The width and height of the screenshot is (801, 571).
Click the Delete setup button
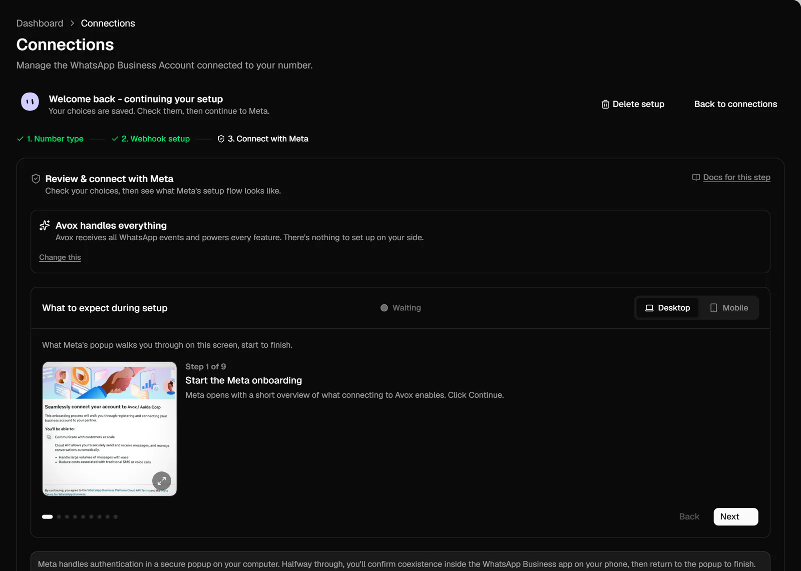click(633, 104)
